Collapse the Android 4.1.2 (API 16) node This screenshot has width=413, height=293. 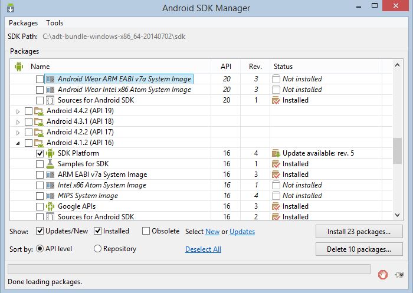18,143
